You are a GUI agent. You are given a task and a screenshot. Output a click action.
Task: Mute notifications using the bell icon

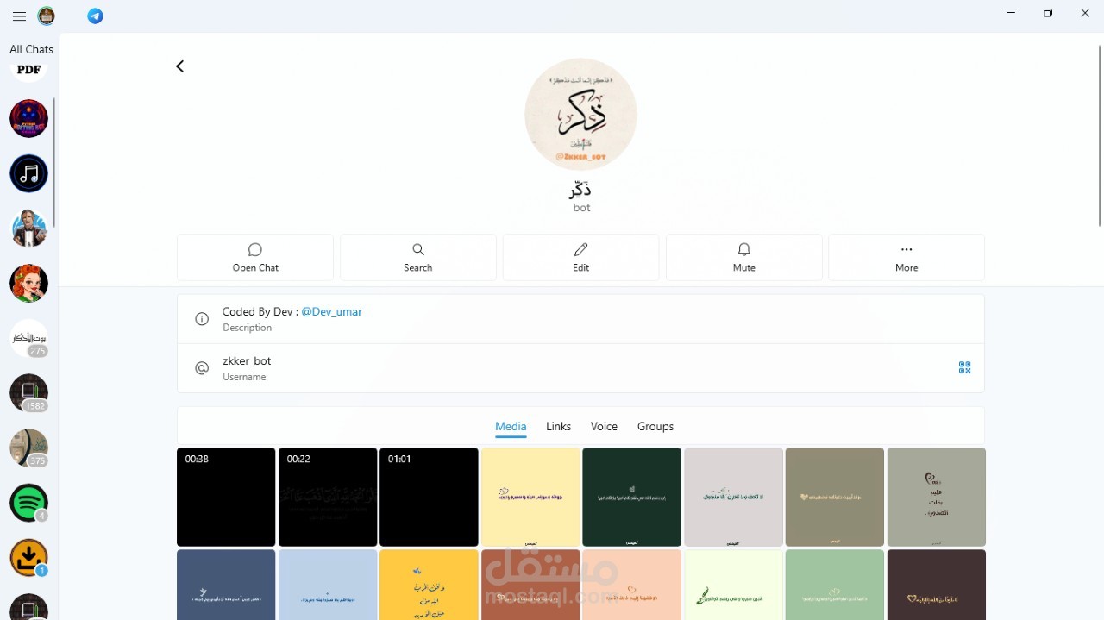pos(743,249)
